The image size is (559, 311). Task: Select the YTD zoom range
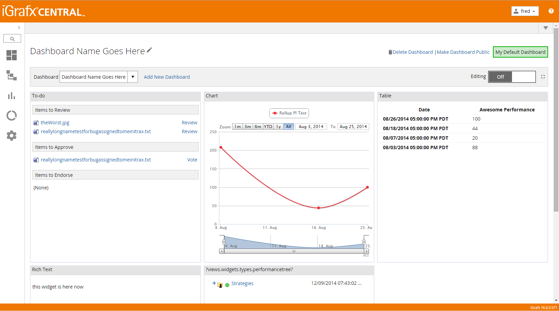(x=268, y=127)
